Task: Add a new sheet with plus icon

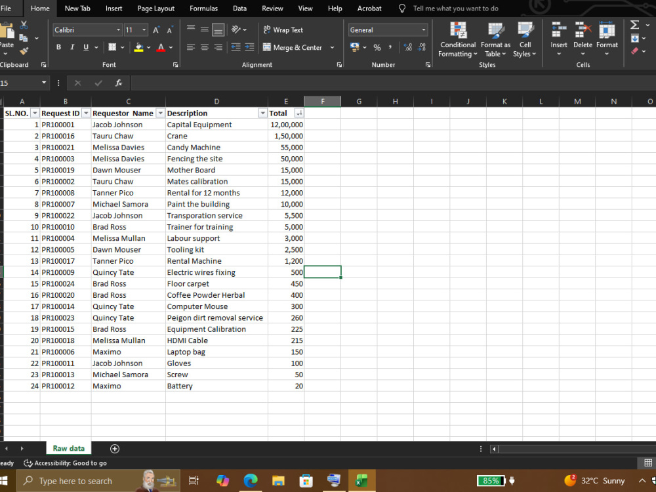Action: click(x=115, y=449)
